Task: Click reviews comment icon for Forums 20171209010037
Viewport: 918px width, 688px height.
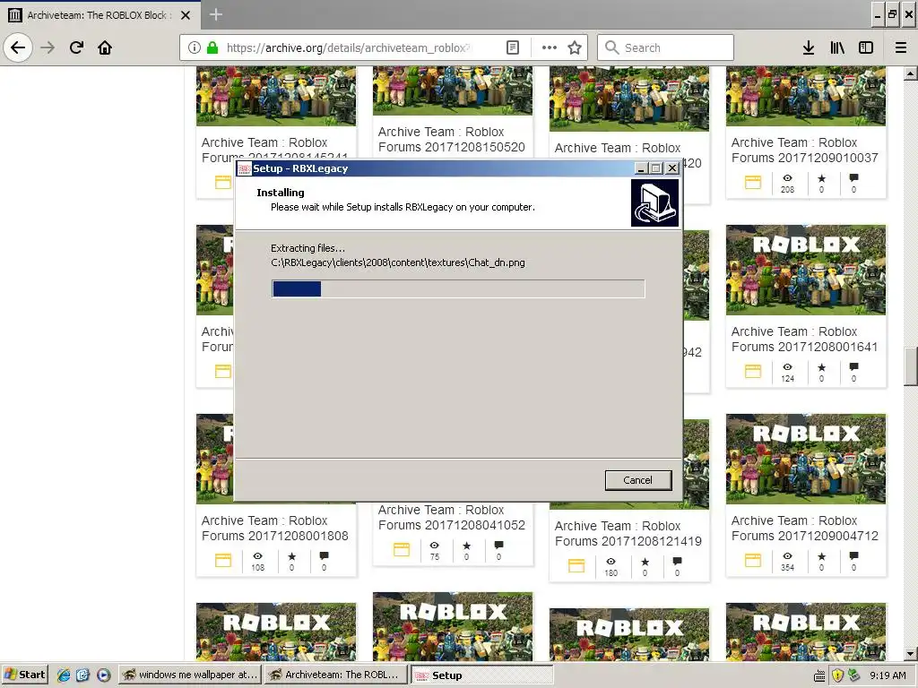Action: [x=853, y=178]
